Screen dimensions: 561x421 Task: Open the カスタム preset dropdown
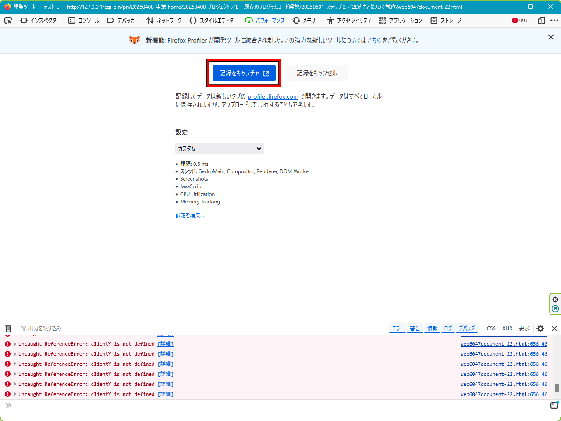point(220,149)
